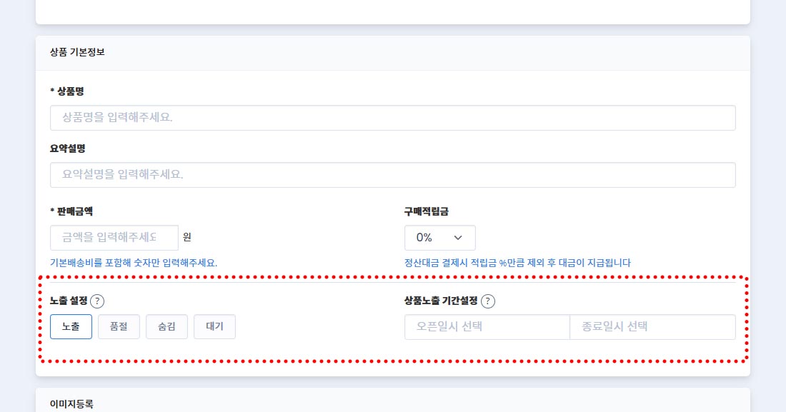The height and width of the screenshot is (412, 786).
Task: Click the 기본배송비를 포함해 숫자만 입력해주세요 hint text
Action: click(134, 263)
